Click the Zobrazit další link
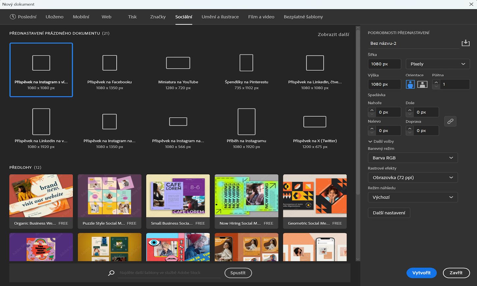This screenshot has height=286, width=477. coord(333,35)
